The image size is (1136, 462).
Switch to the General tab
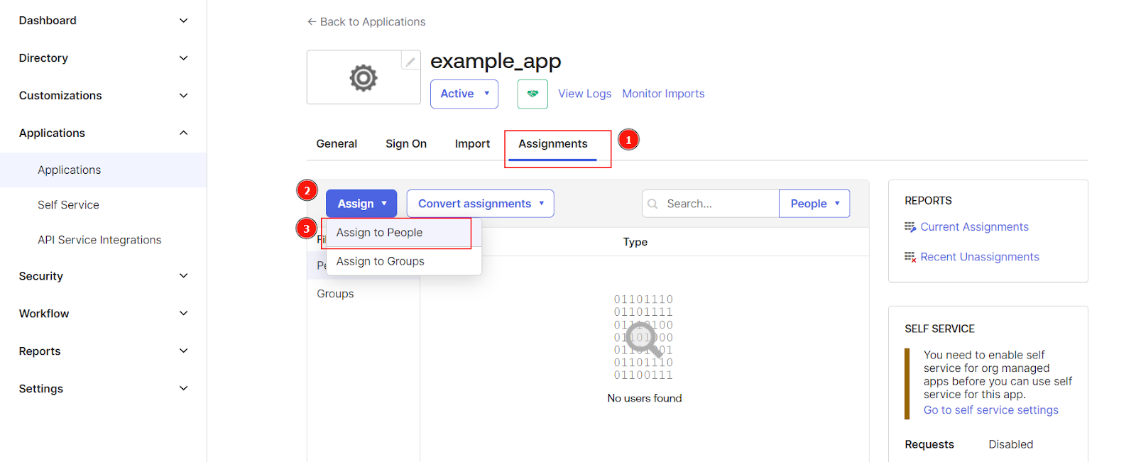337,143
